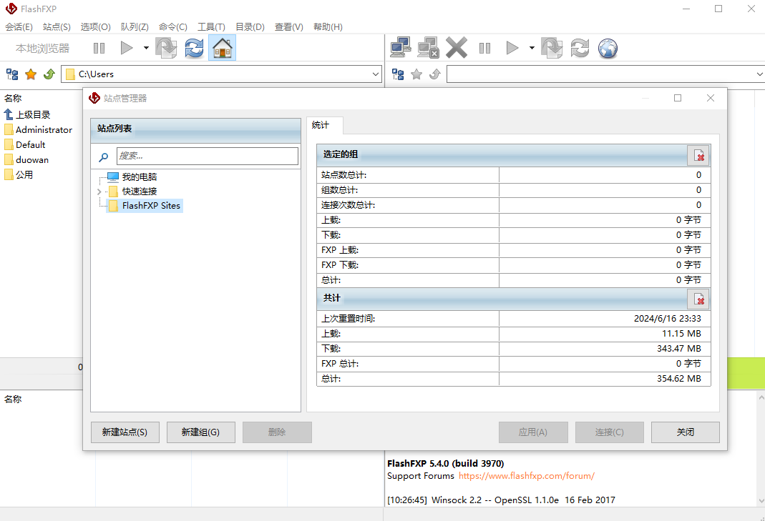
Task: Select FlashFXP Sites in the site tree
Action: point(151,206)
